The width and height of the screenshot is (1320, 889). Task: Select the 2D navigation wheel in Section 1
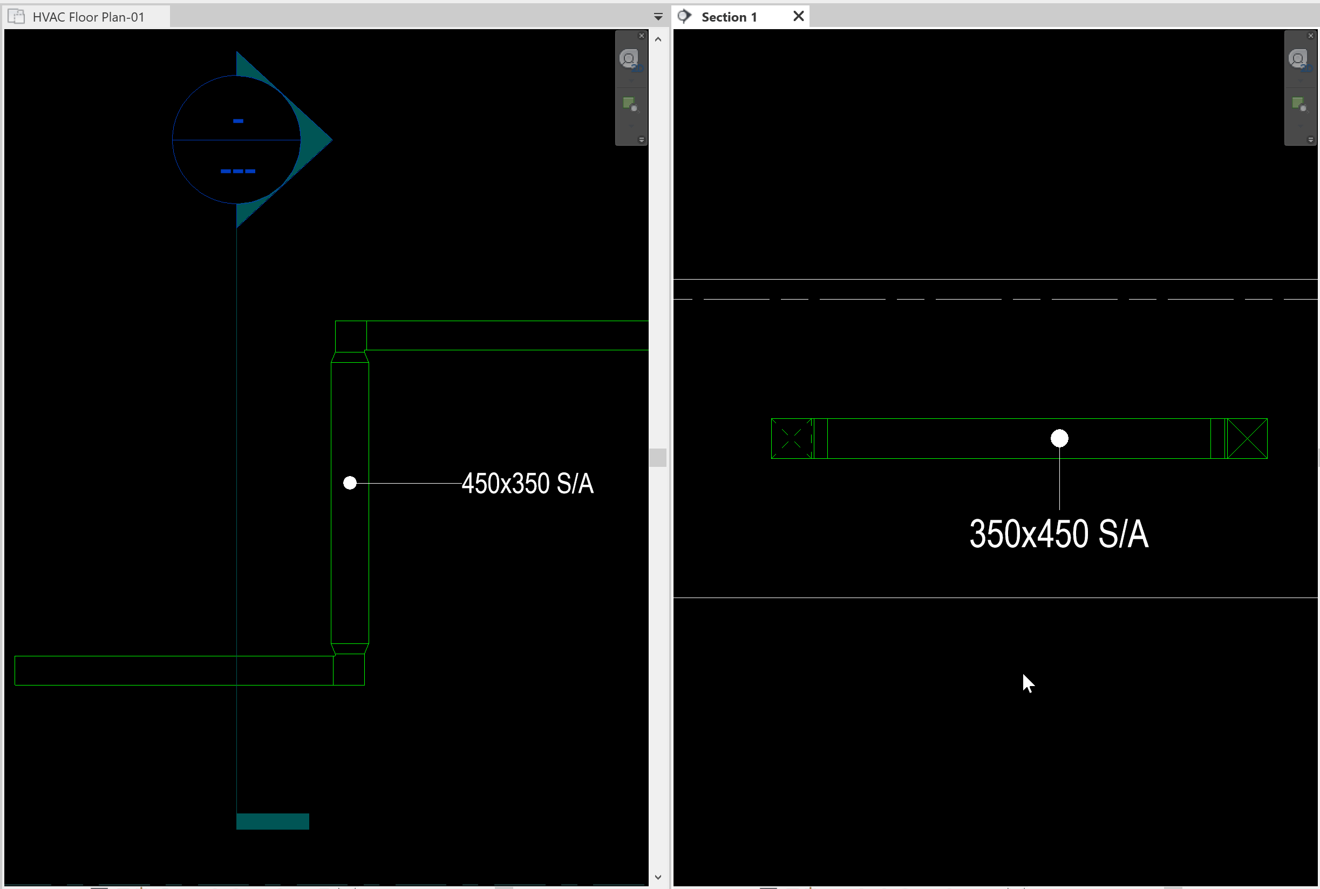[1298, 58]
